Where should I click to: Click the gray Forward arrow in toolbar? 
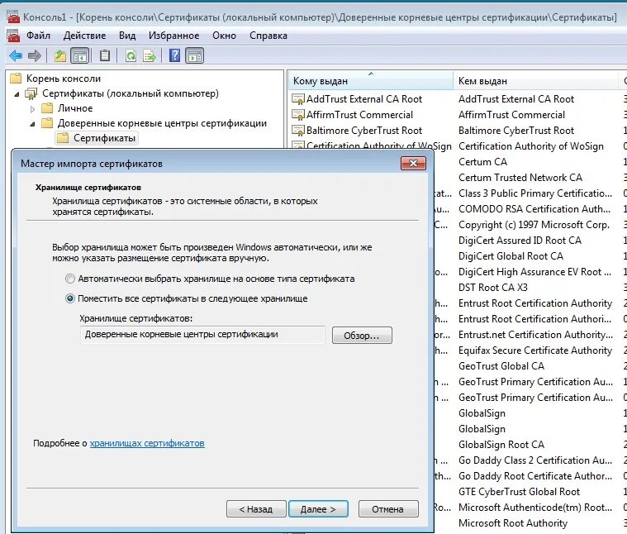(35, 55)
